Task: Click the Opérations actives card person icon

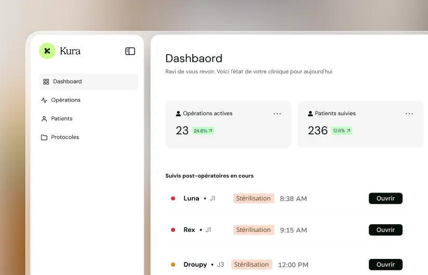Action: pos(178,114)
